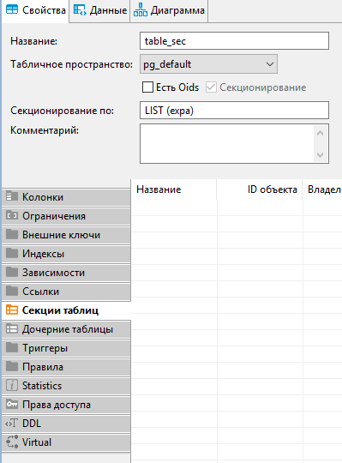342x463 pixels.
Task: Toggle the Есть Oids checkbox
Action: click(x=147, y=87)
